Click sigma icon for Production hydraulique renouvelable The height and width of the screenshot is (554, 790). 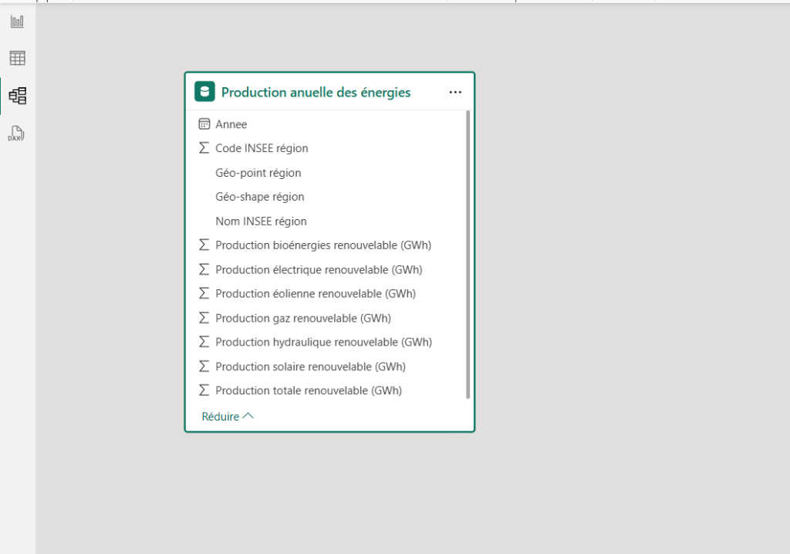coord(204,342)
